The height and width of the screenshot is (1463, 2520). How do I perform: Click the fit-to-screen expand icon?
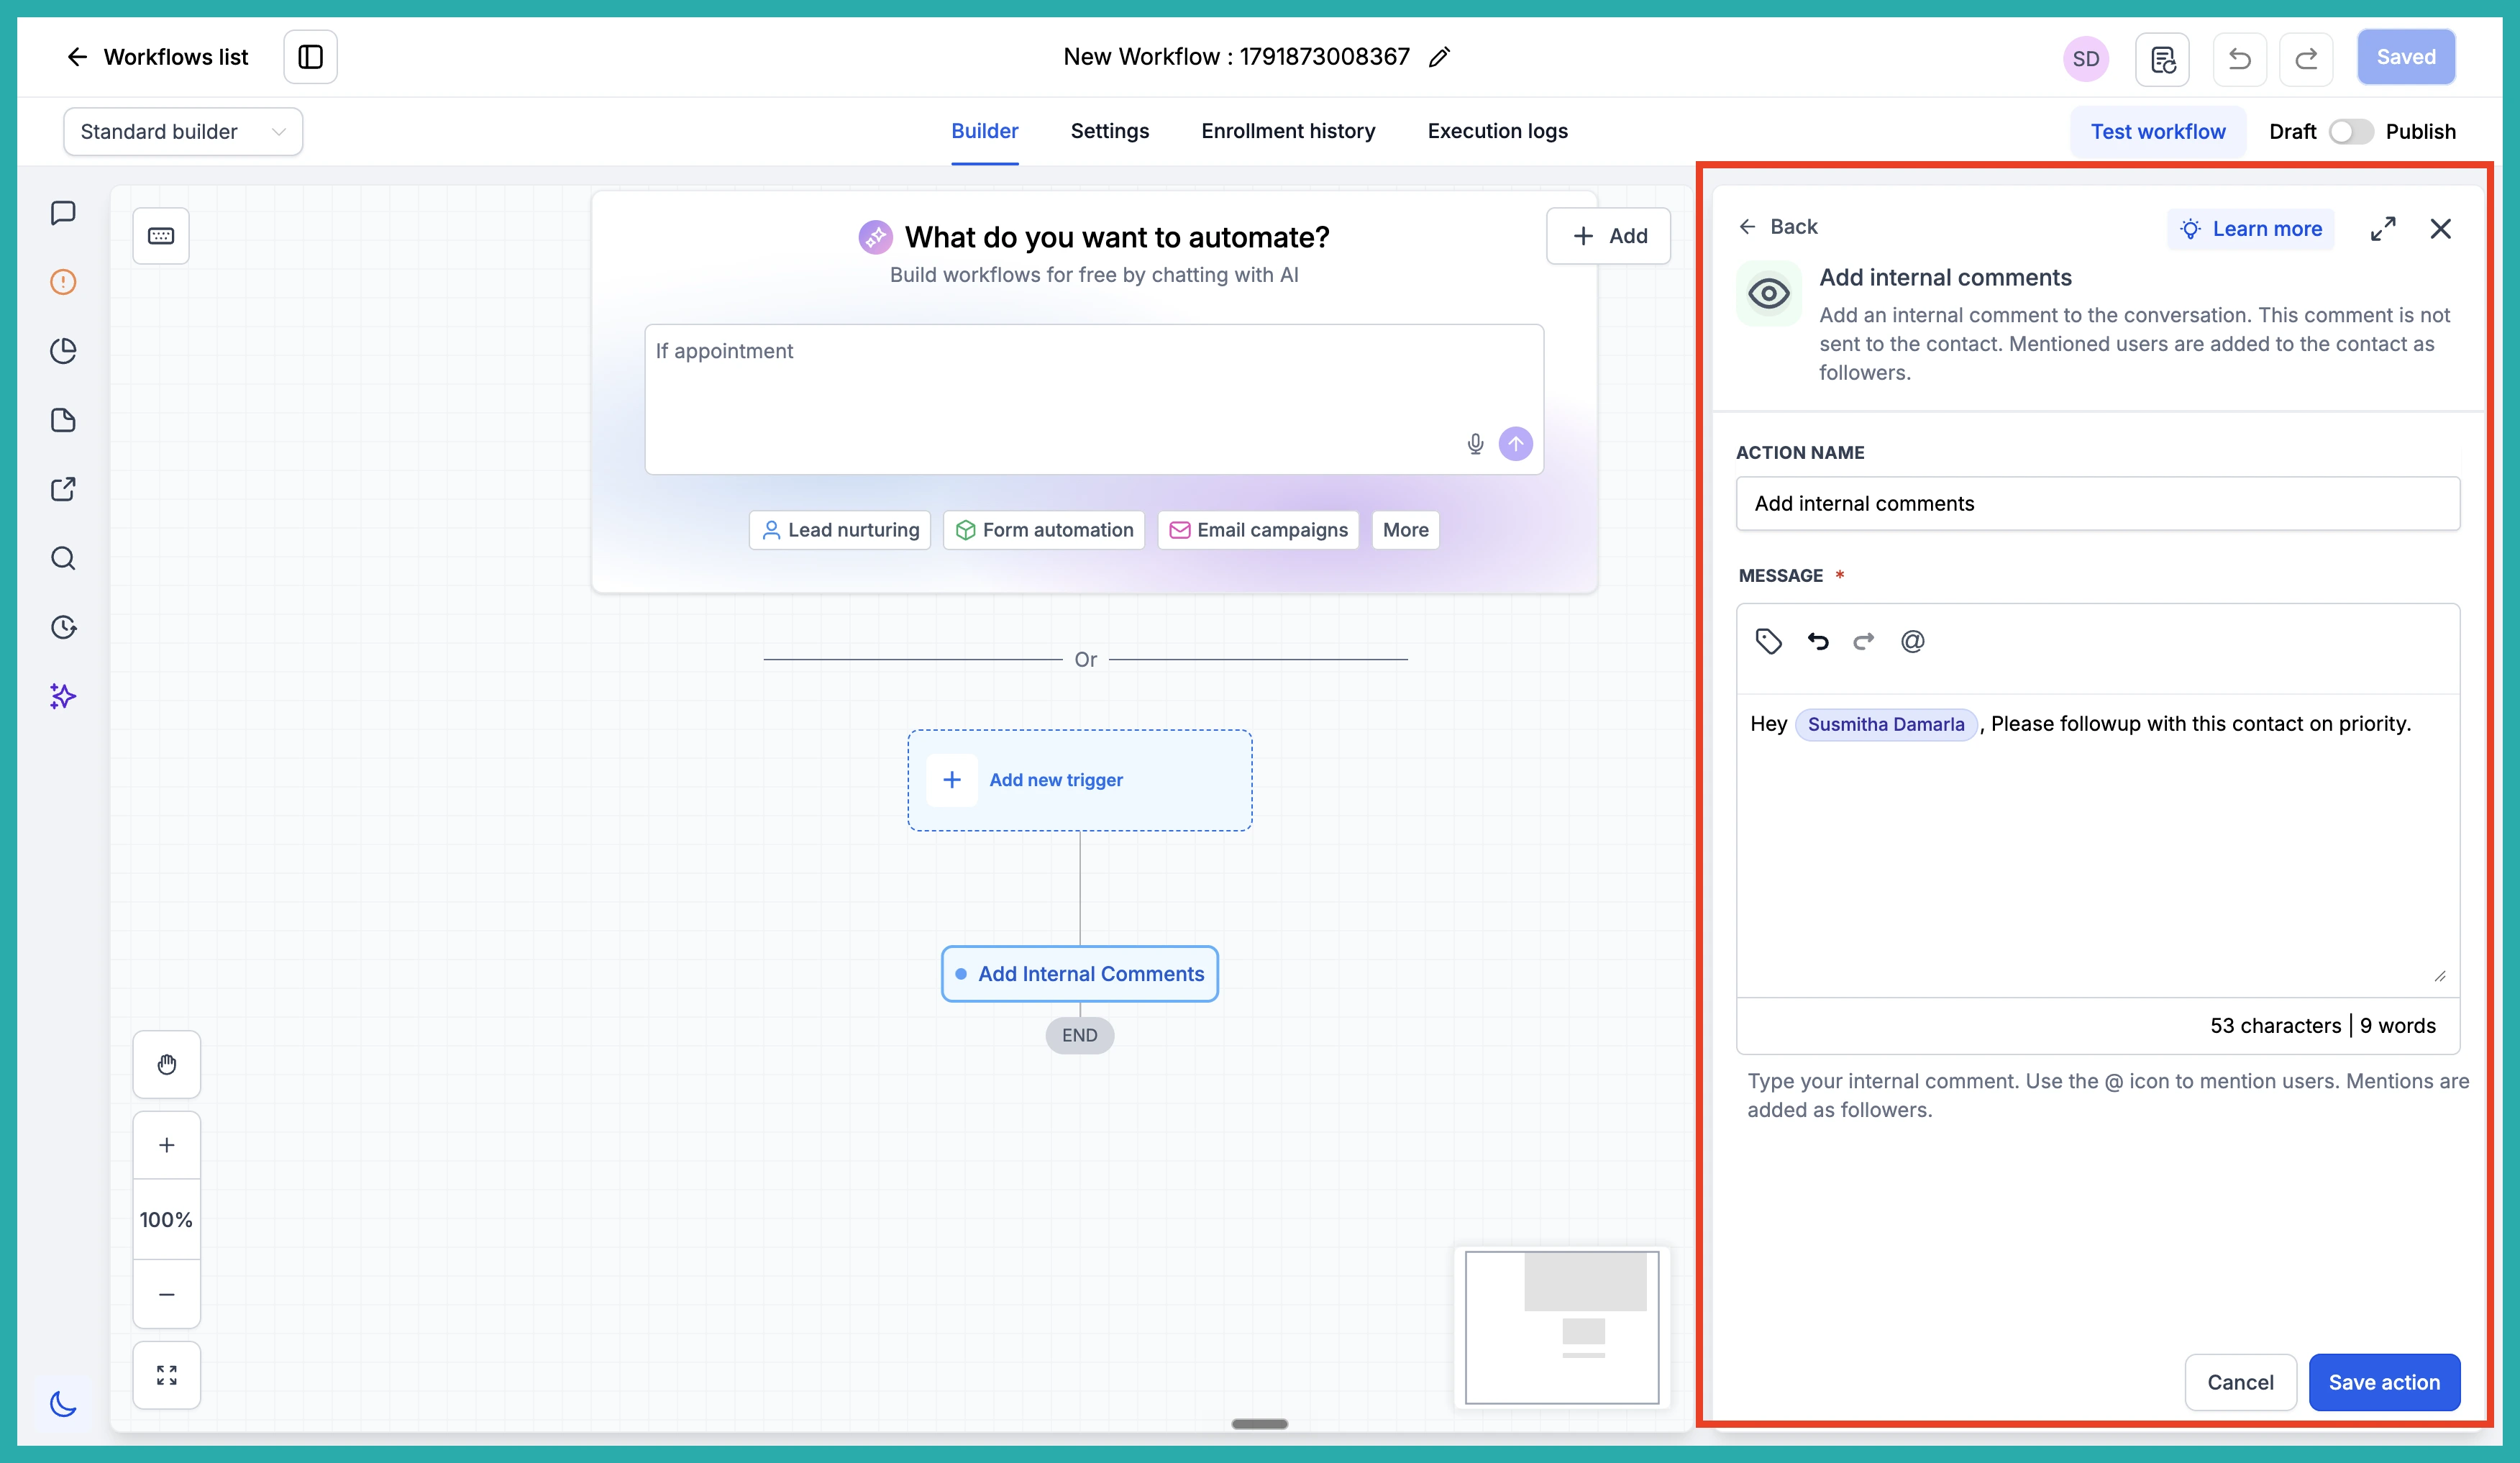(x=167, y=1375)
